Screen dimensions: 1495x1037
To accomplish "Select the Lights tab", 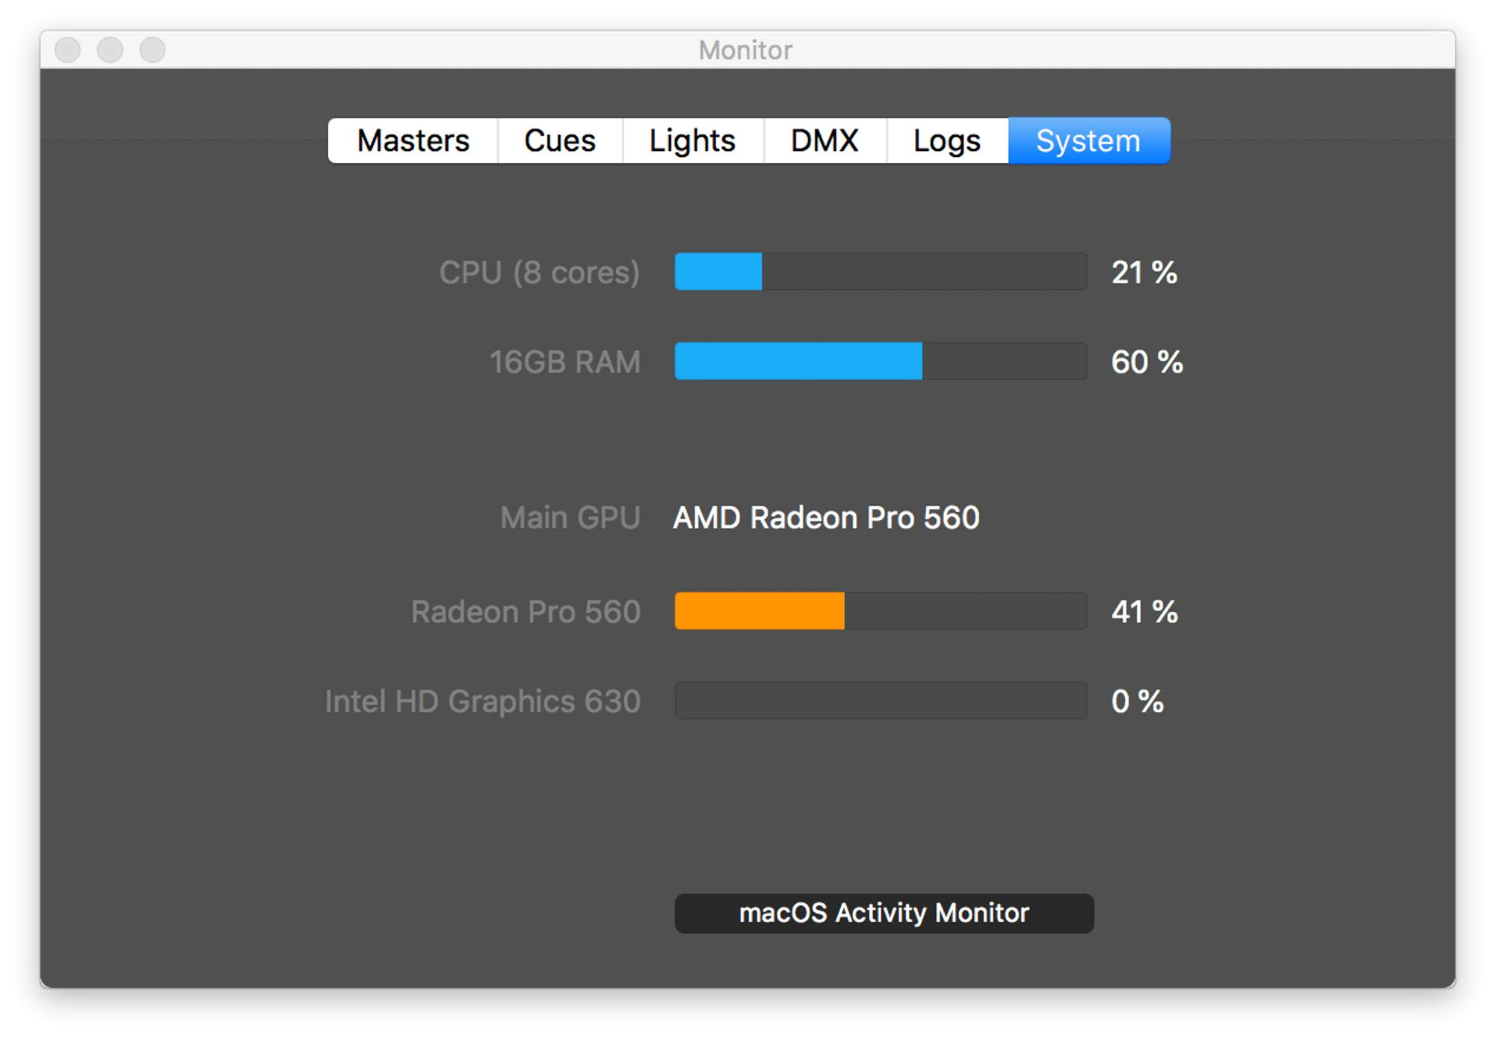I will click(692, 140).
